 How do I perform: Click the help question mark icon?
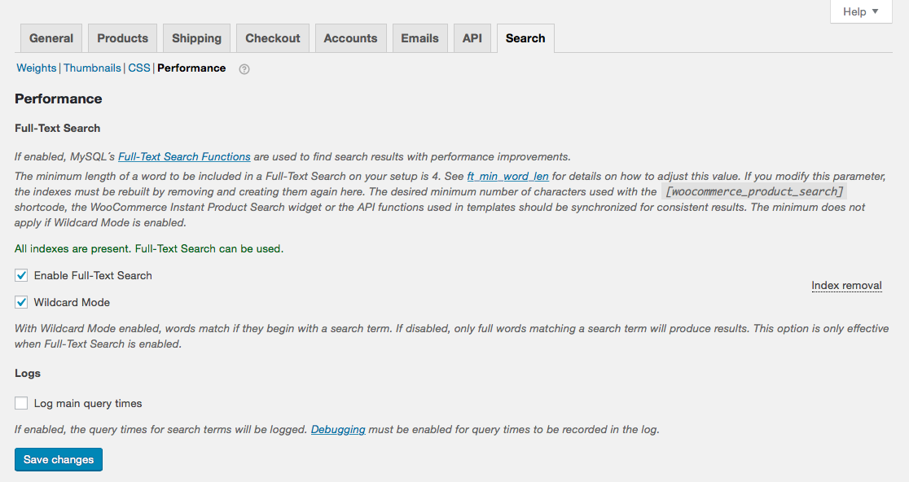click(x=244, y=69)
